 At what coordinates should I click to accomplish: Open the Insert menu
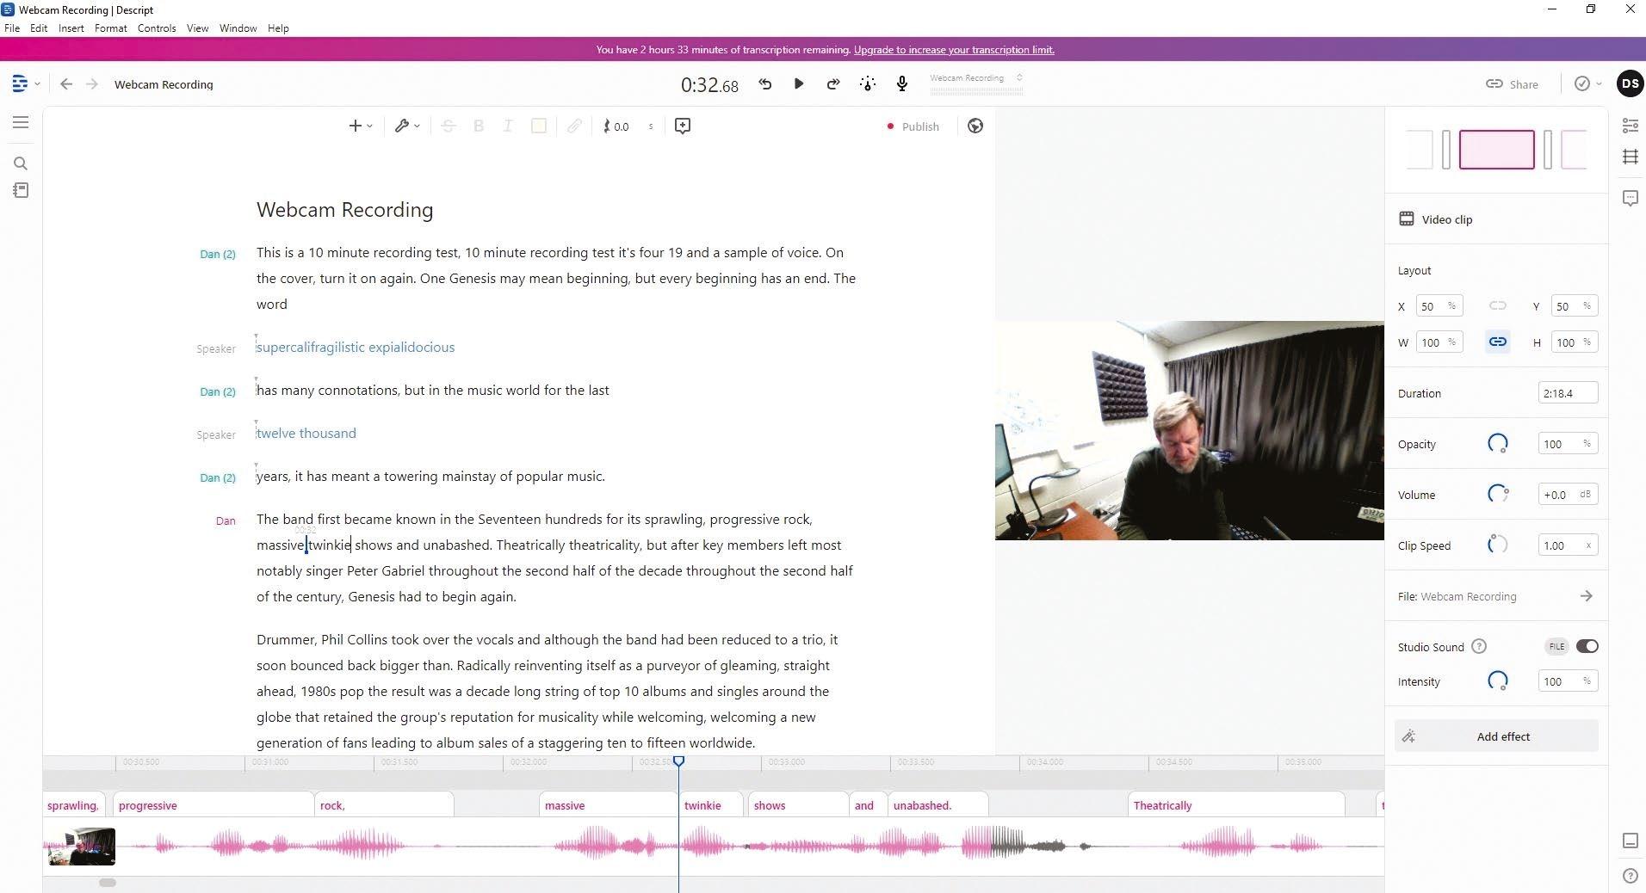71,28
